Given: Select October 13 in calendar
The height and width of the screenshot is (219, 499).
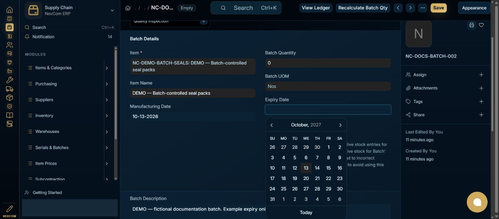Looking at the screenshot, I should [x=306, y=168].
